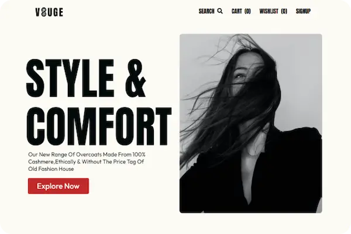Open the Cart from the top navigation
The image size is (351, 234).
241,11
